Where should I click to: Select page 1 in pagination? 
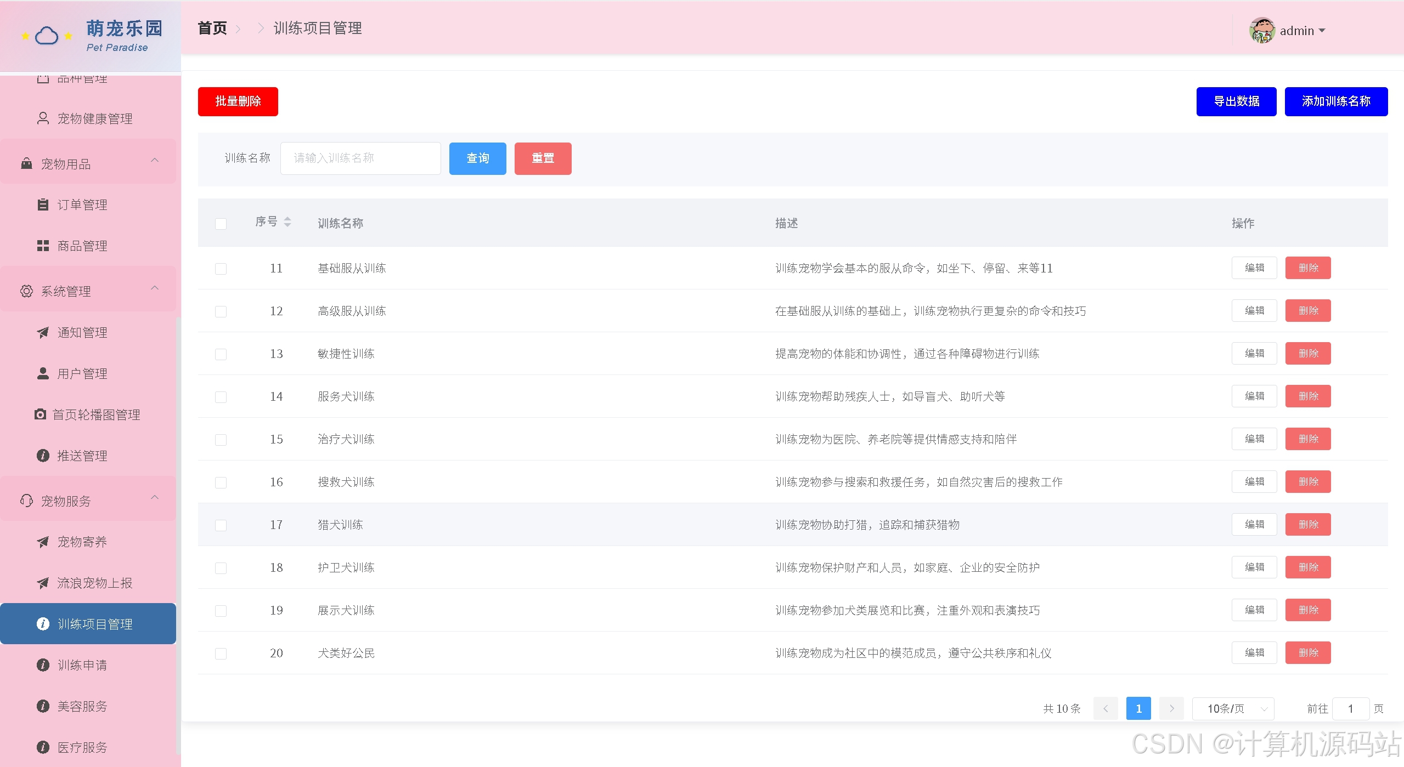point(1138,708)
